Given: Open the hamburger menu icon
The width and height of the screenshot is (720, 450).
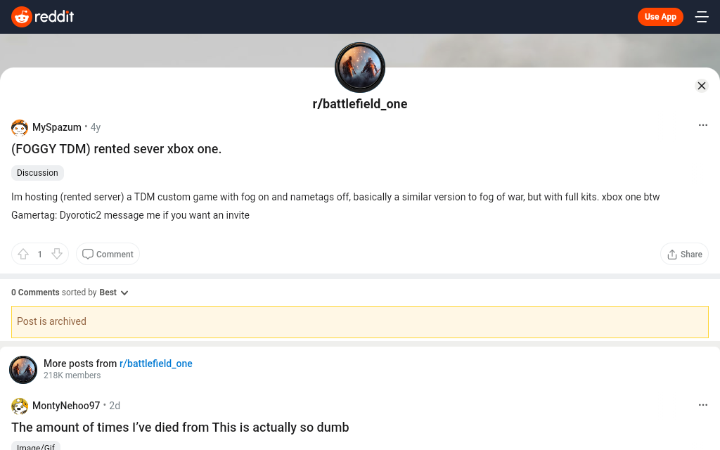Looking at the screenshot, I should point(701,17).
